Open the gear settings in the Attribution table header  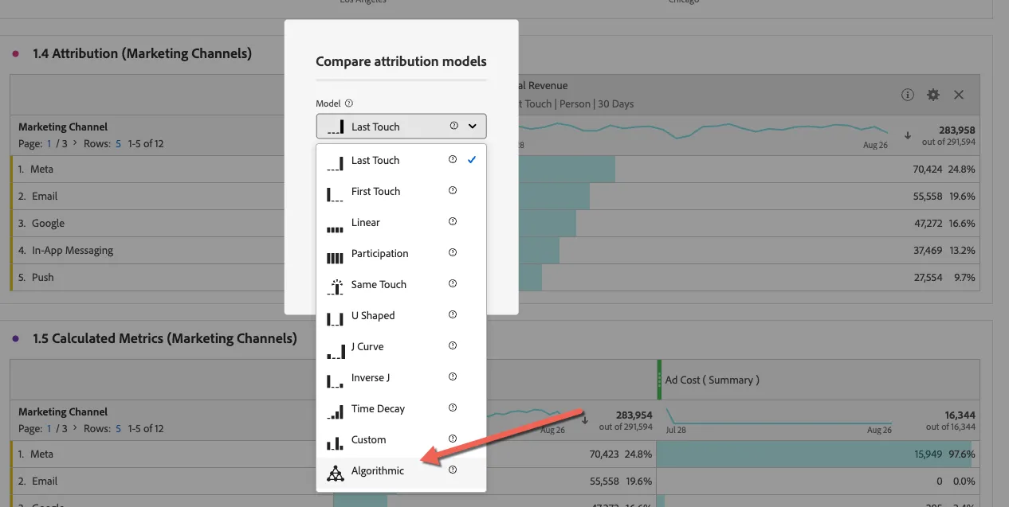[933, 95]
